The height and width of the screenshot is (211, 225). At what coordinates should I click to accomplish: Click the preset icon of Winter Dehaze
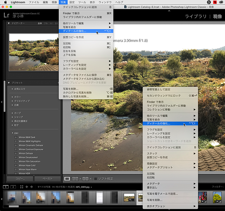click(x=16, y=153)
